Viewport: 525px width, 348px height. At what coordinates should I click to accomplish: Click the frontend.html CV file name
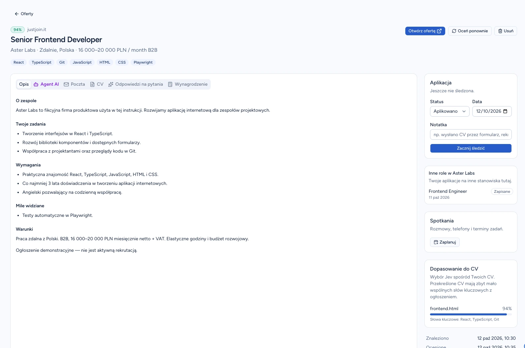click(x=444, y=309)
